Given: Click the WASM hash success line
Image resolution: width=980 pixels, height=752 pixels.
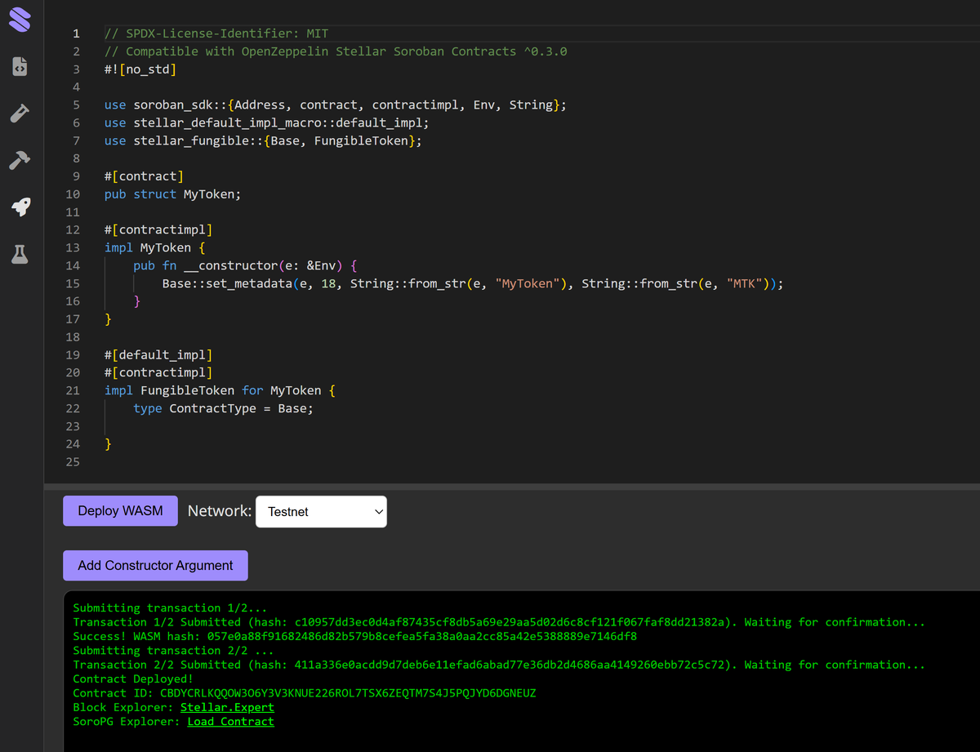Looking at the screenshot, I should [x=355, y=636].
